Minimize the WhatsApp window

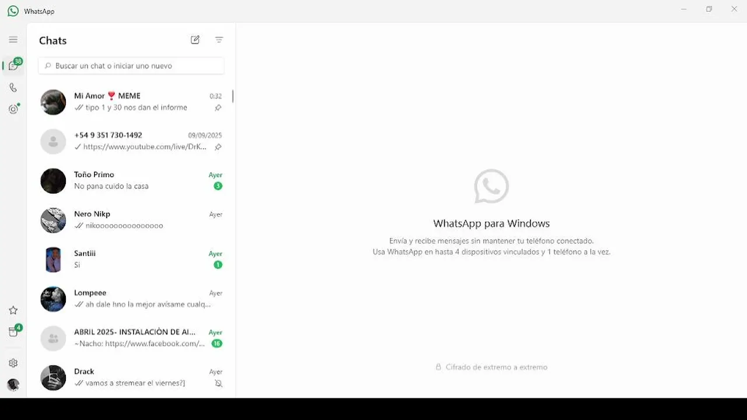pyautogui.click(x=684, y=9)
